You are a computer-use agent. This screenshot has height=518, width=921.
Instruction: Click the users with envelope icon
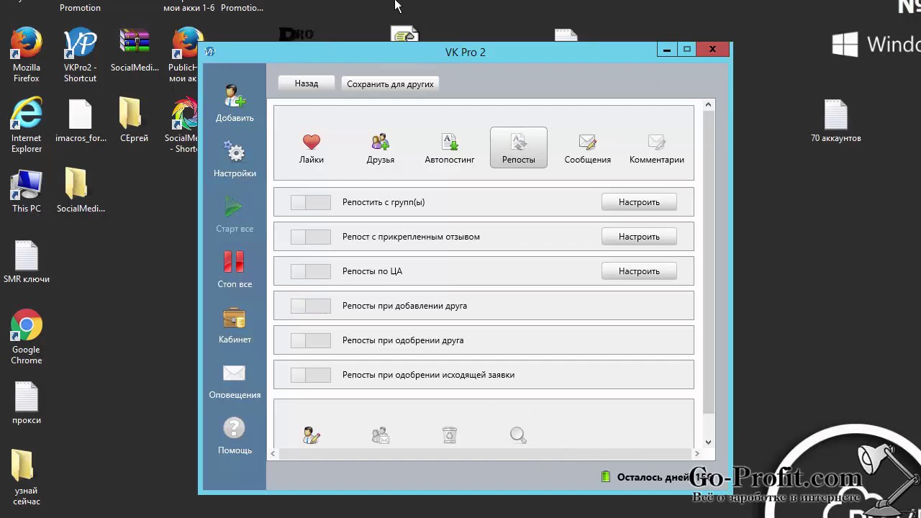381,435
